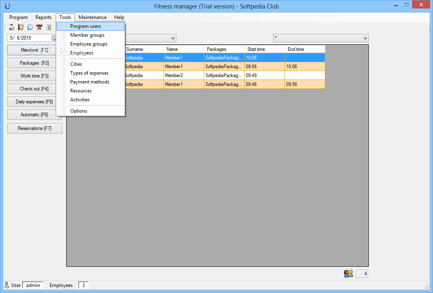Image resolution: width=433 pixels, height=293 pixels.
Task: Open the date picker calendar button
Action: click(54, 38)
